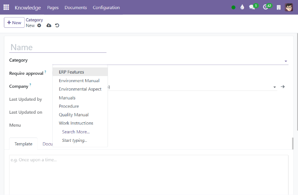Screen dimensions: 298x195
Task: Select ERP Features from category list
Action: tap(71, 72)
